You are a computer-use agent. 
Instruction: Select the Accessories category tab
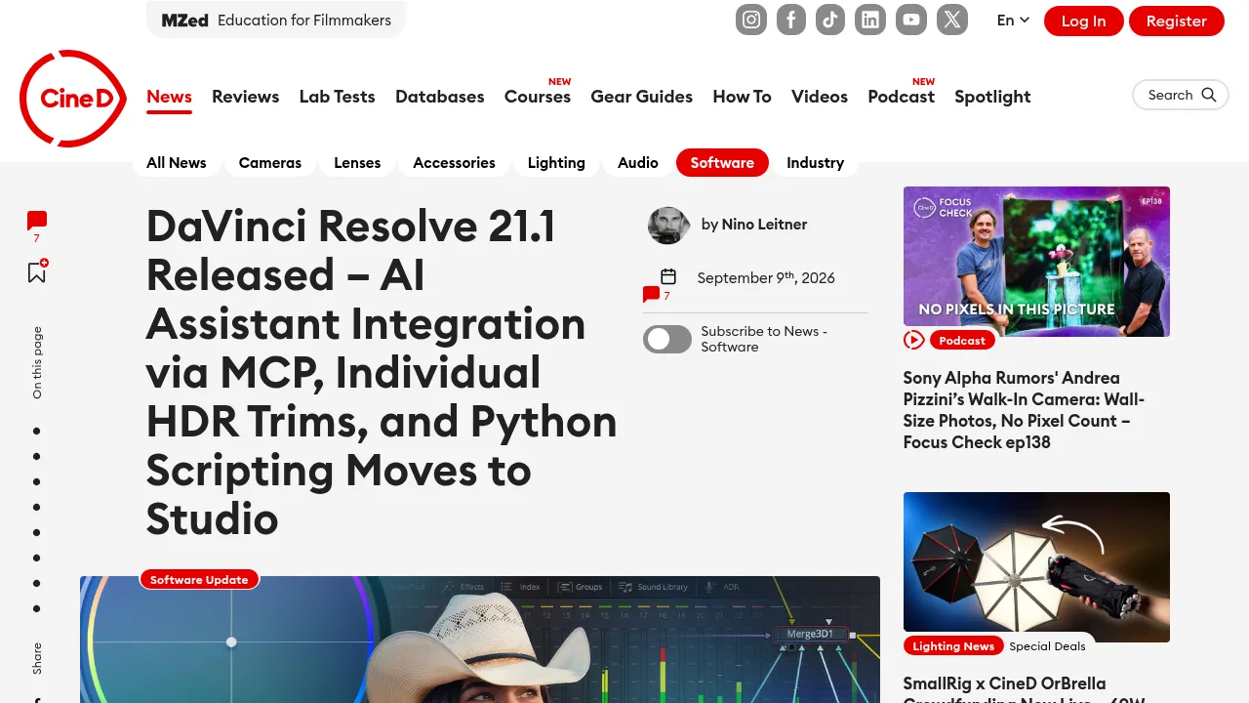click(x=454, y=163)
